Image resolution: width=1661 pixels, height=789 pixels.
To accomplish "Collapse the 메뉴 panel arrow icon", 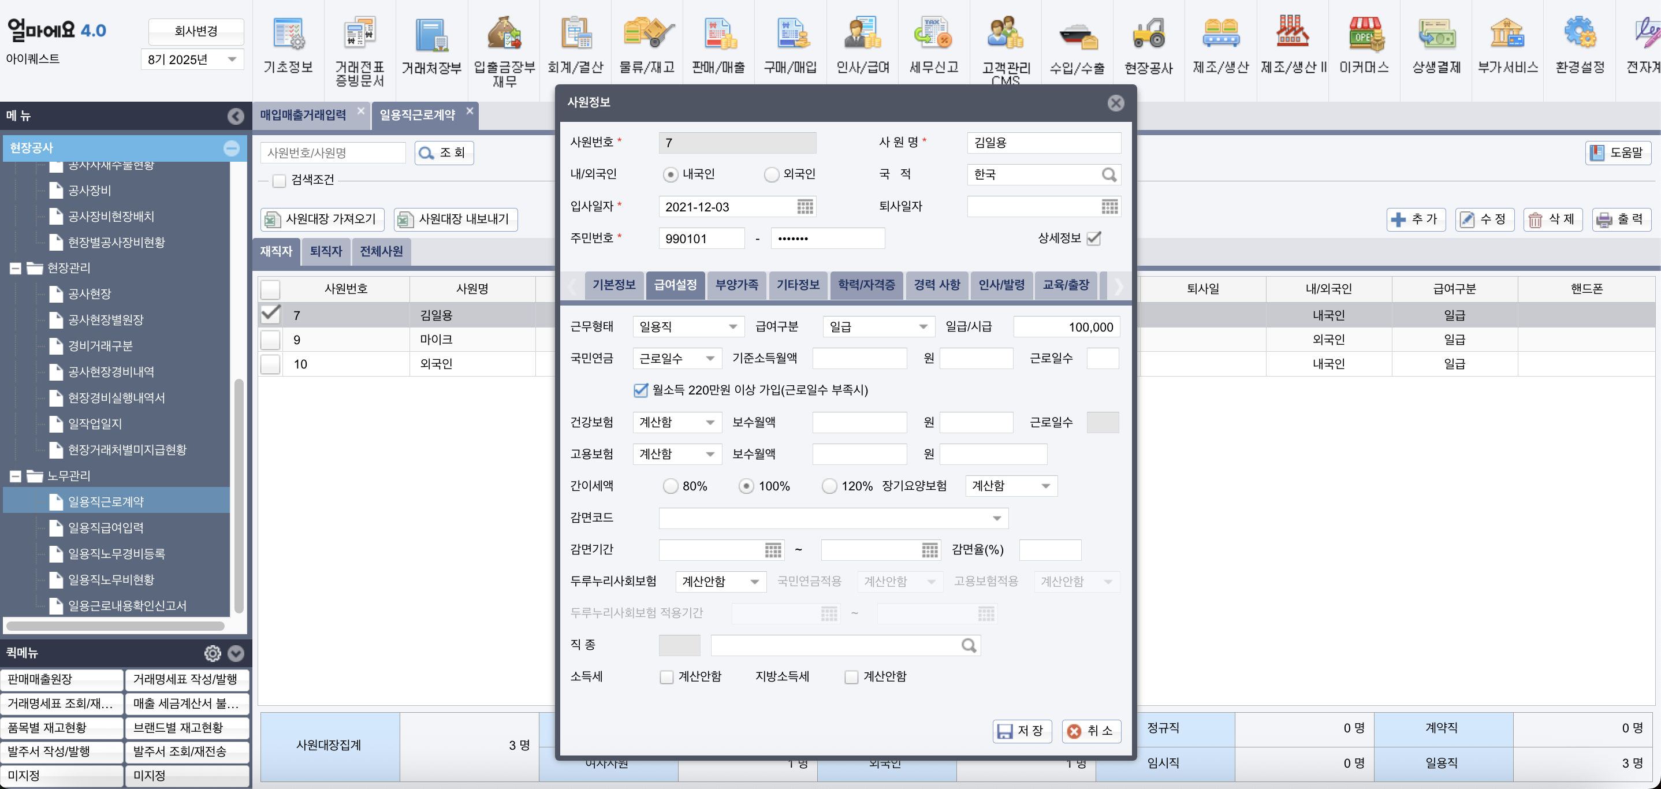I will coord(236,116).
